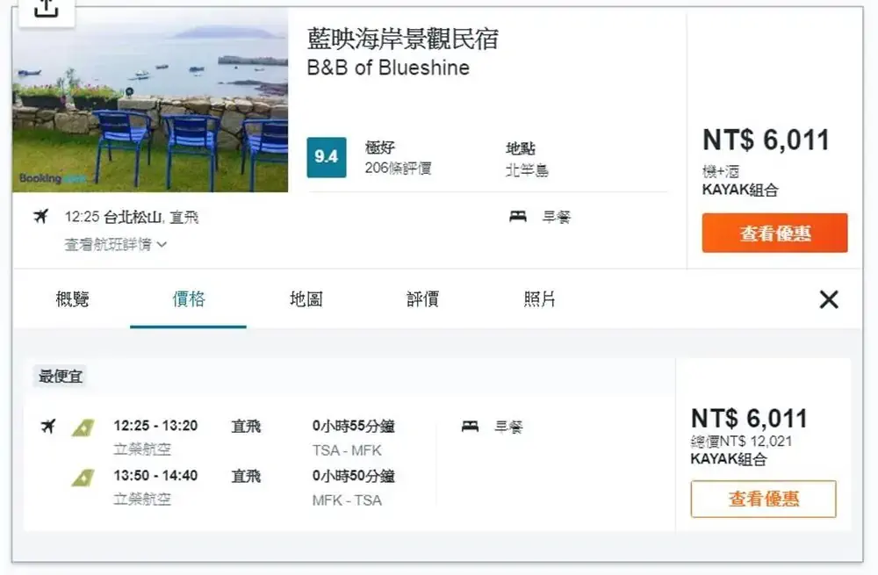This screenshot has height=575, width=878.
Task: Open the hotel photo thumbnail
Action: click(x=148, y=101)
